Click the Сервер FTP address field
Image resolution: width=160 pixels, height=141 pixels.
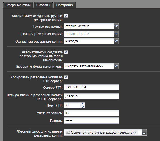click(91, 87)
